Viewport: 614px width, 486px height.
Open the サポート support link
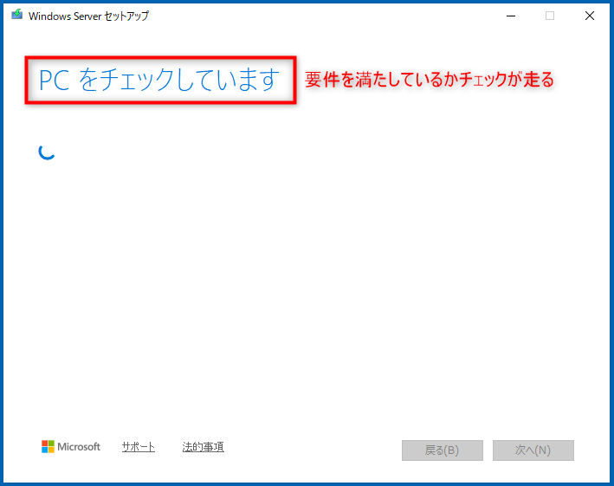[x=139, y=447]
